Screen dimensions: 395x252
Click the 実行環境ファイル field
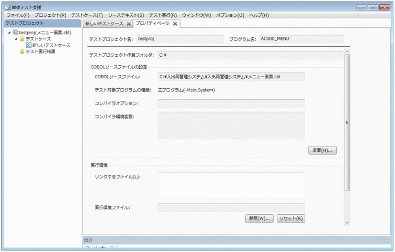pos(231,207)
